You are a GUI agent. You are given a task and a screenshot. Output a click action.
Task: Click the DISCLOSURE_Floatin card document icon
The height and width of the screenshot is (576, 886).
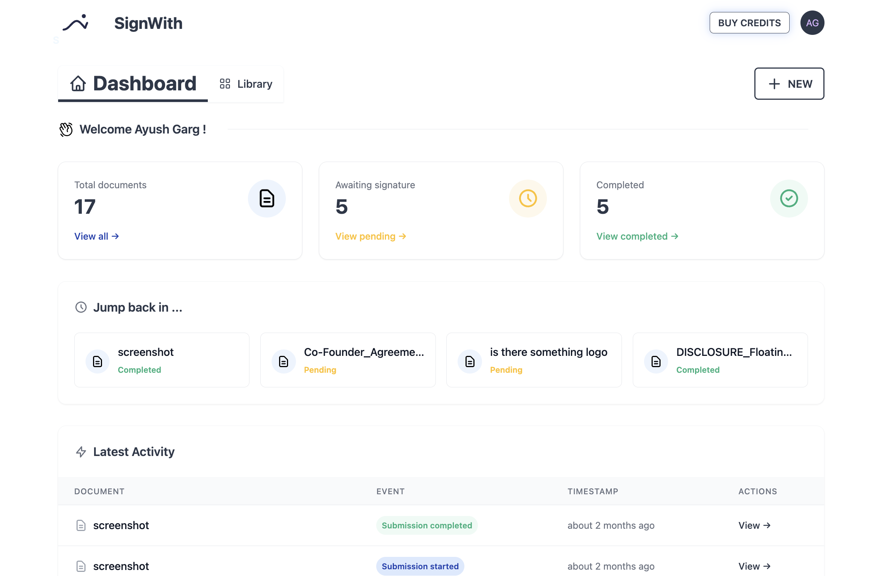click(x=656, y=361)
